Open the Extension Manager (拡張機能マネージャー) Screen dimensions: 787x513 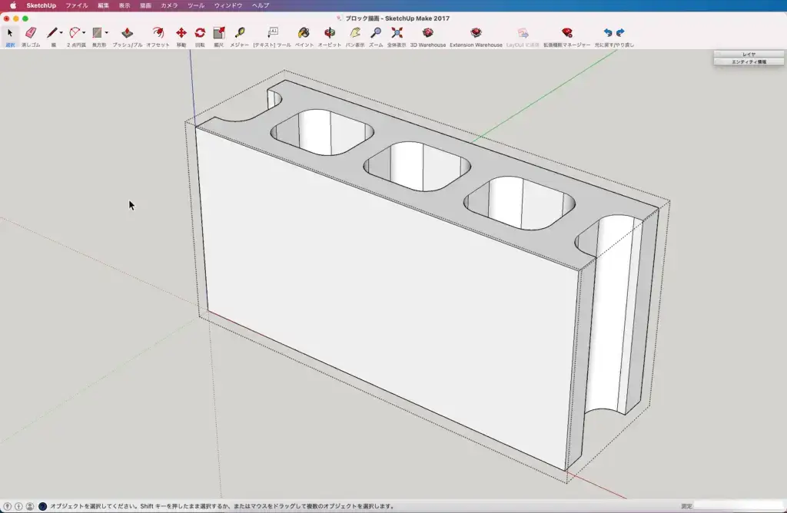pyautogui.click(x=566, y=33)
